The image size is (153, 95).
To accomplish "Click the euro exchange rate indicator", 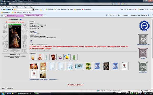I will point(132,10).
